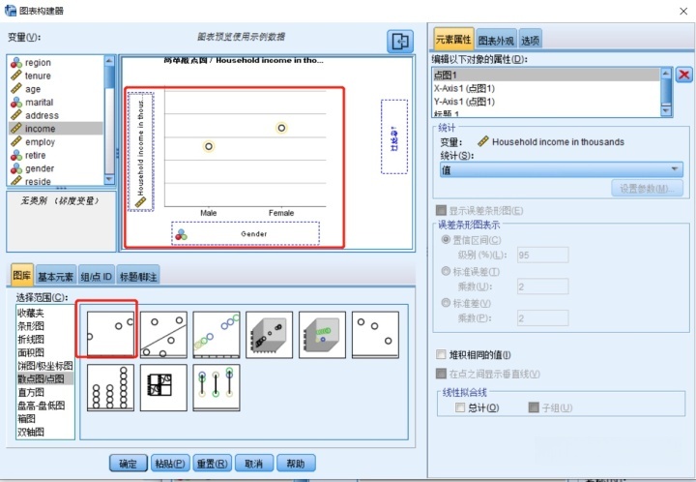
Task: Click the Gender x-axis drop zone
Action: point(246,233)
